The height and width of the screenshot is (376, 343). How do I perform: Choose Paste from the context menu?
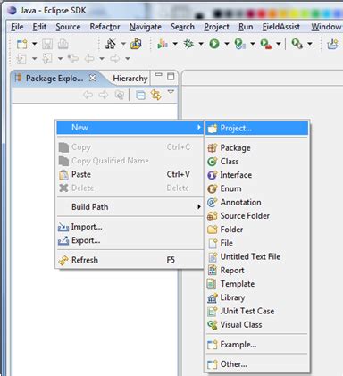[x=130, y=174]
